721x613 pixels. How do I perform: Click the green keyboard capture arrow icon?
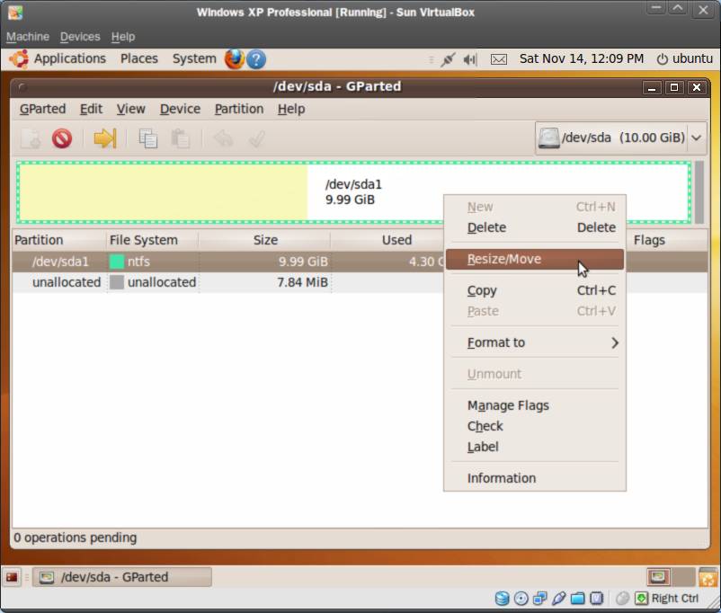coord(641,599)
